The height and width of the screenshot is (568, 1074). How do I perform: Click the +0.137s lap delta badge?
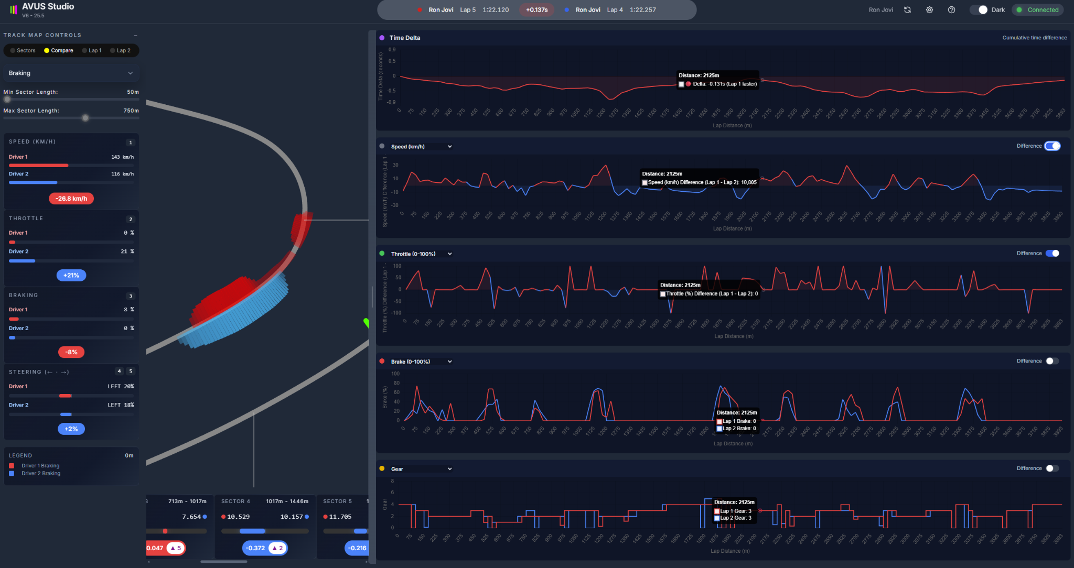tap(536, 10)
